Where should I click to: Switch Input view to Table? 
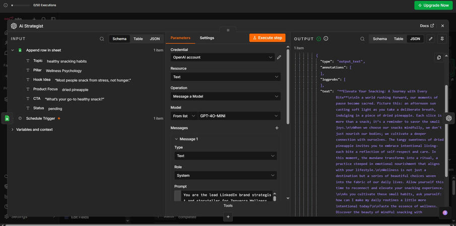point(138,39)
